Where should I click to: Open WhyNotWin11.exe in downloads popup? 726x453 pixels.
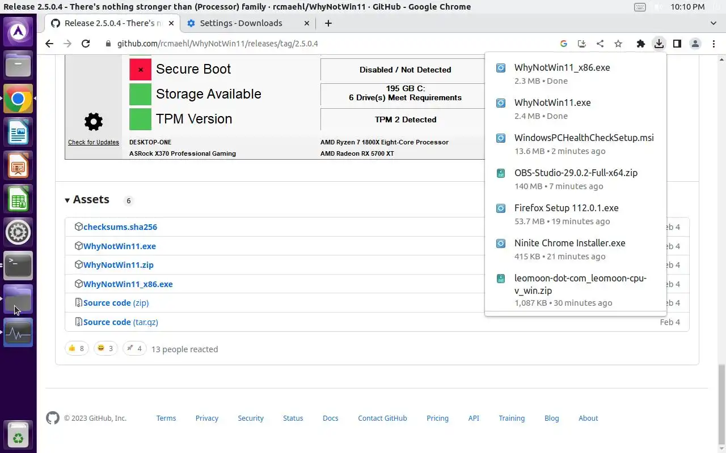coord(576,109)
